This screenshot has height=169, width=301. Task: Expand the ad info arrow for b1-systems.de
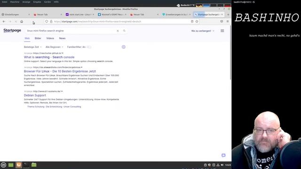pos(62,91)
